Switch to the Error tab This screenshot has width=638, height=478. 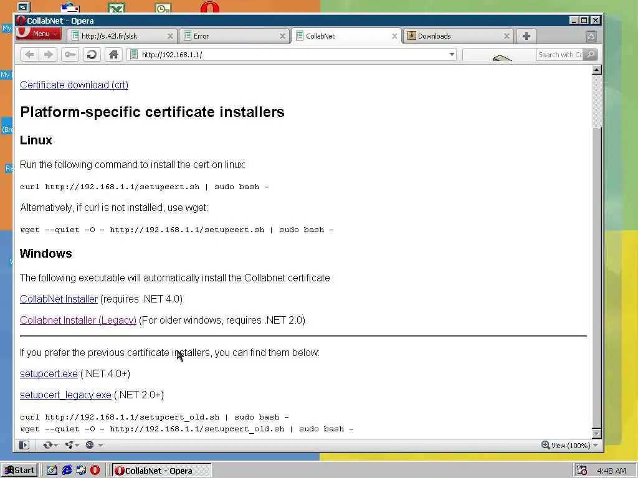coord(234,36)
